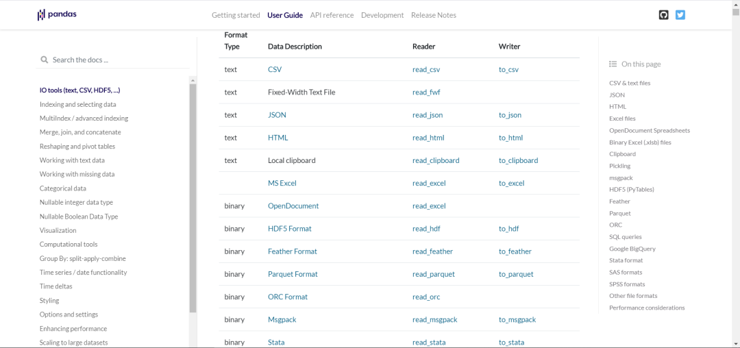This screenshot has height=348, width=740.
Task: Open the Getting started menu item
Action: pos(236,15)
